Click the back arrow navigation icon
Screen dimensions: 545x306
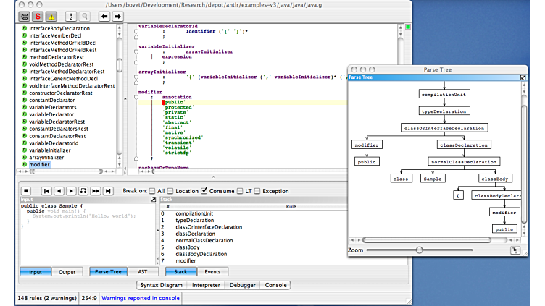coord(104,15)
